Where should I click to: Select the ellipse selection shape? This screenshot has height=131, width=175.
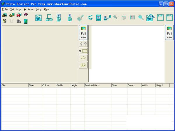click(83, 58)
